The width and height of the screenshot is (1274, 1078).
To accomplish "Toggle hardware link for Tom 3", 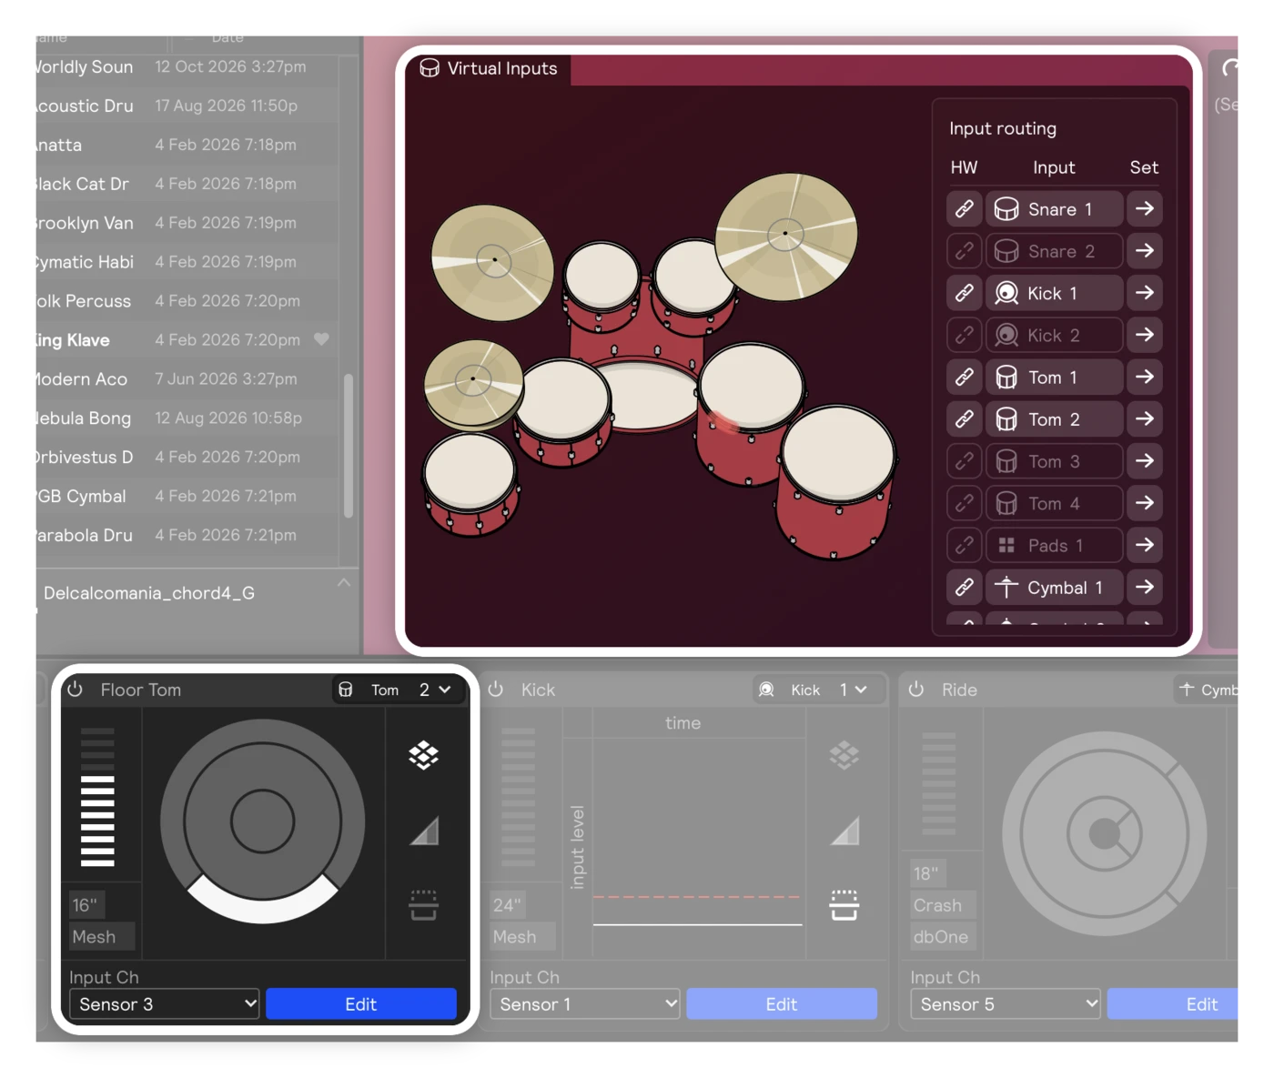I will point(964,461).
